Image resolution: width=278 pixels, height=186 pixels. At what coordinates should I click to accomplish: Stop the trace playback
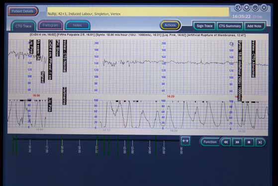249,142
